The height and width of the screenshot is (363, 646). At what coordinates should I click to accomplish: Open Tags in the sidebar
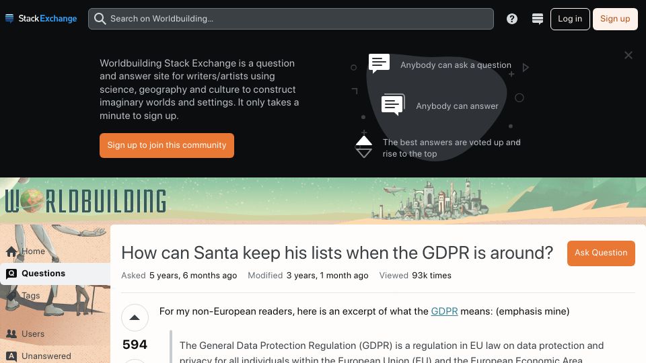tap(55, 296)
